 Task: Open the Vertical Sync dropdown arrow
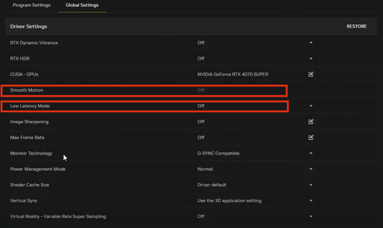(x=311, y=201)
